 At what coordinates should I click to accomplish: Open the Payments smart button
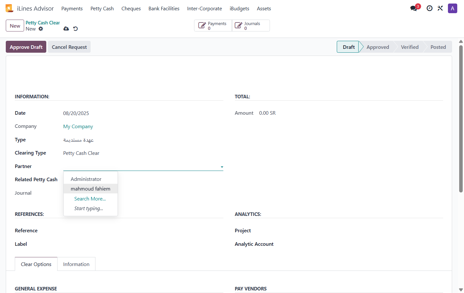coord(213,26)
